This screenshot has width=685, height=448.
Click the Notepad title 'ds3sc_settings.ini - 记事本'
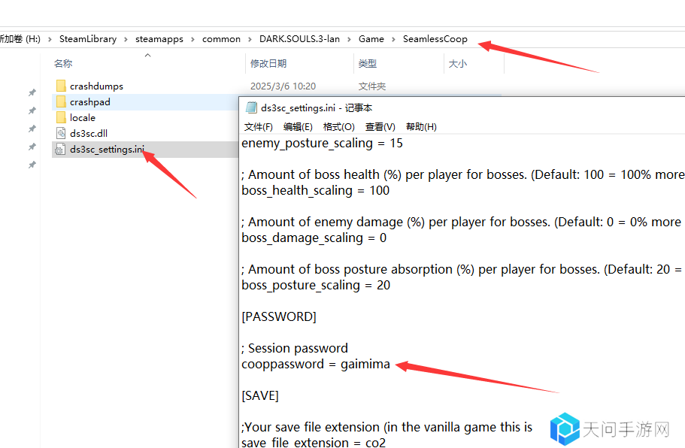tap(317, 107)
